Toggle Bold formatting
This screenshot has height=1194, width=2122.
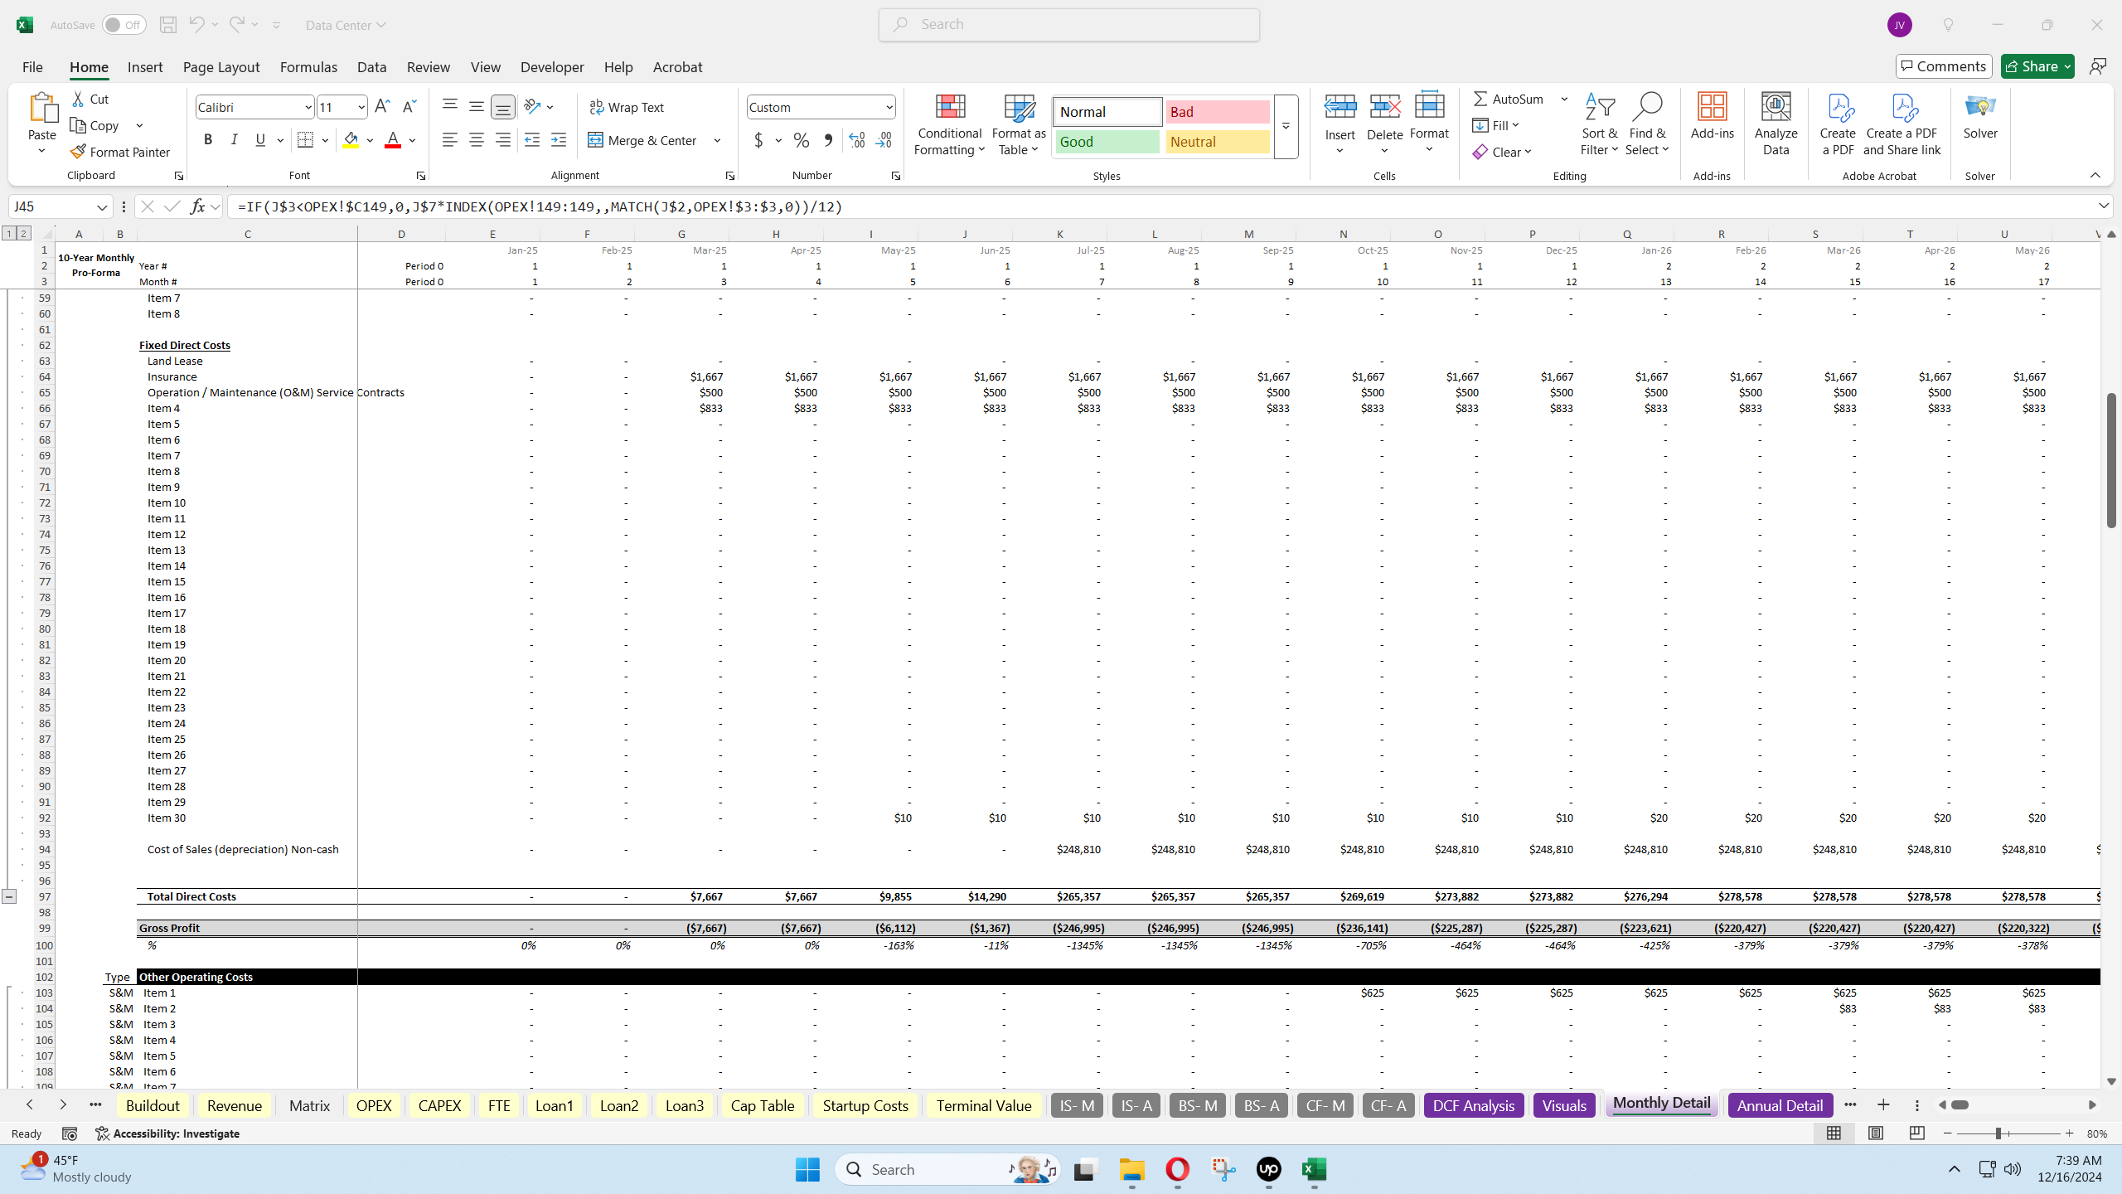(x=208, y=140)
